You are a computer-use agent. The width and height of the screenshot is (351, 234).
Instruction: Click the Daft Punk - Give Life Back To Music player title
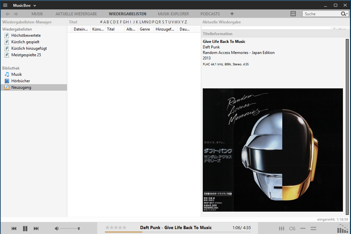click(176, 227)
